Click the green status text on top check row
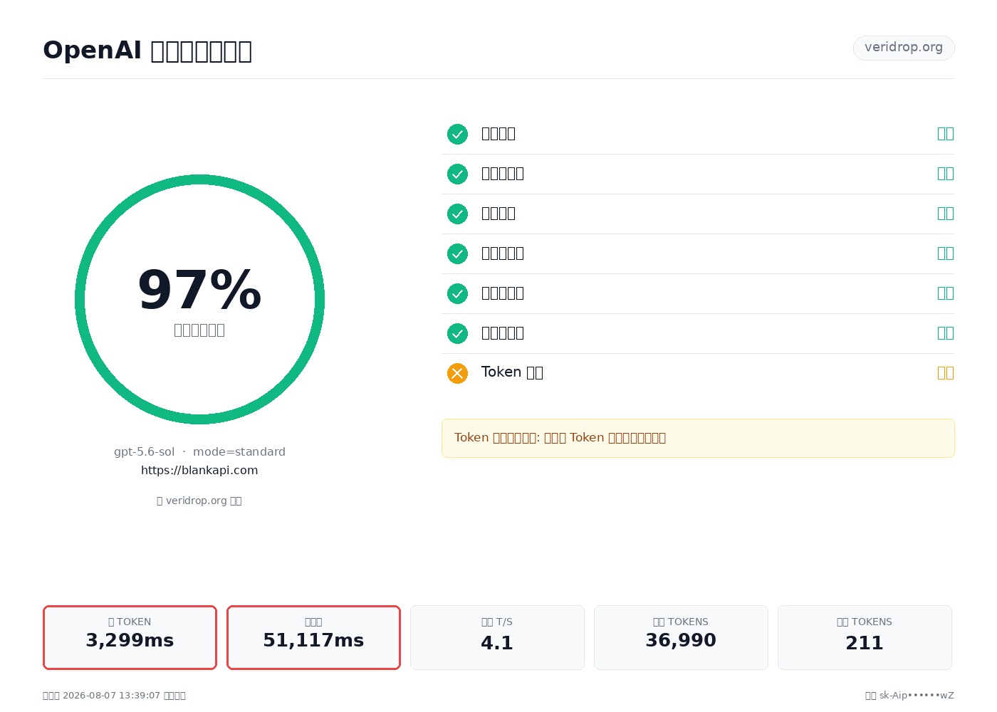The image size is (997, 712). coord(945,134)
